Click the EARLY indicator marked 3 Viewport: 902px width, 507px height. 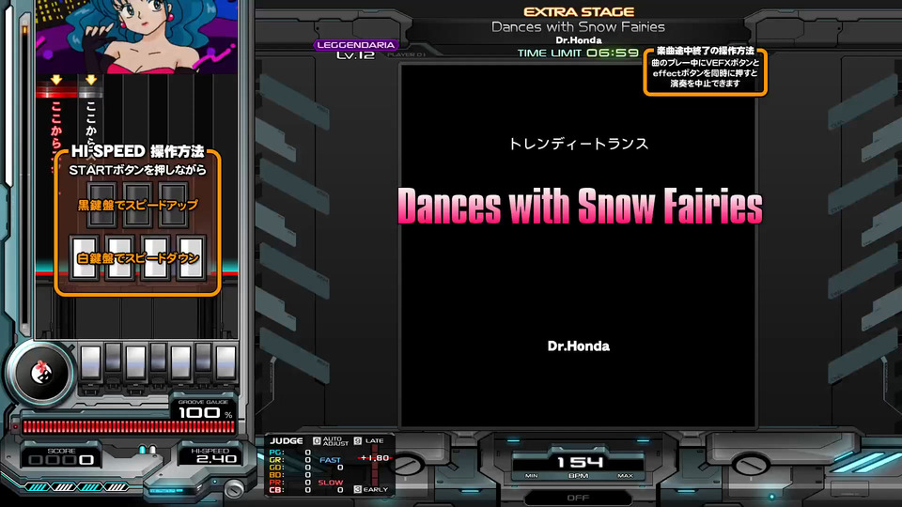tap(371, 490)
